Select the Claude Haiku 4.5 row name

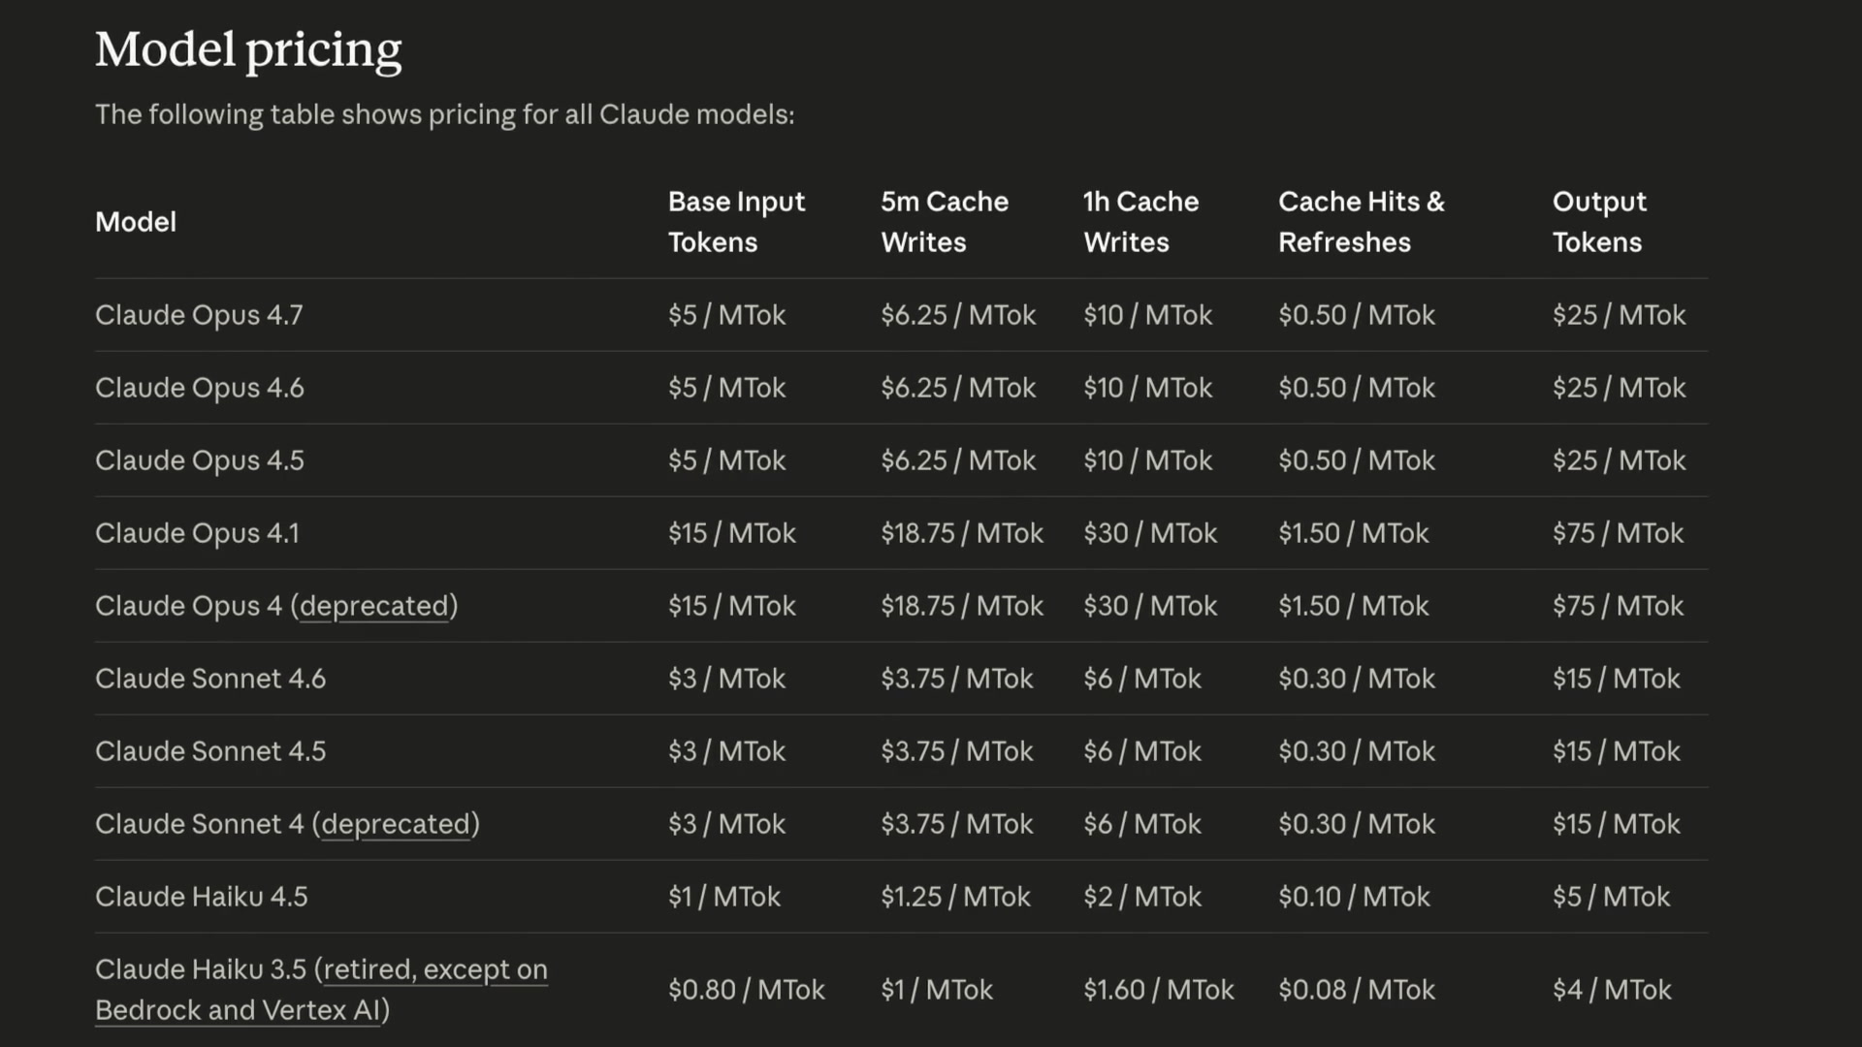(x=202, y=897)
